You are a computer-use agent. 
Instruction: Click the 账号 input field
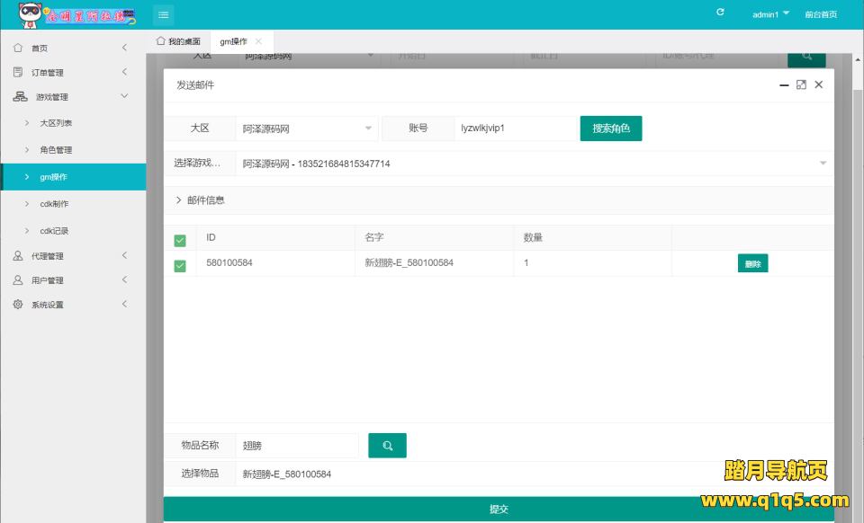point(513,129)
